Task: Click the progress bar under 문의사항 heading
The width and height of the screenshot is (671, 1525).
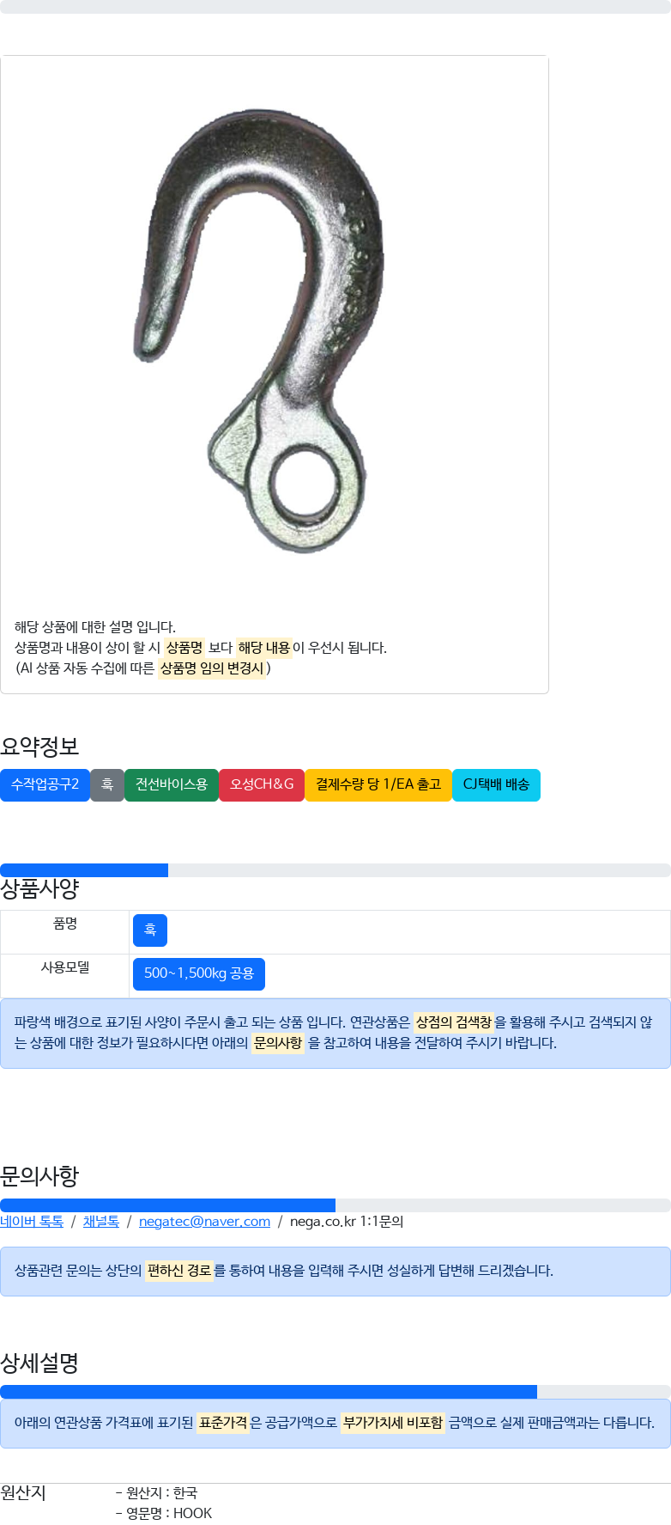Action: [335, 1205]
